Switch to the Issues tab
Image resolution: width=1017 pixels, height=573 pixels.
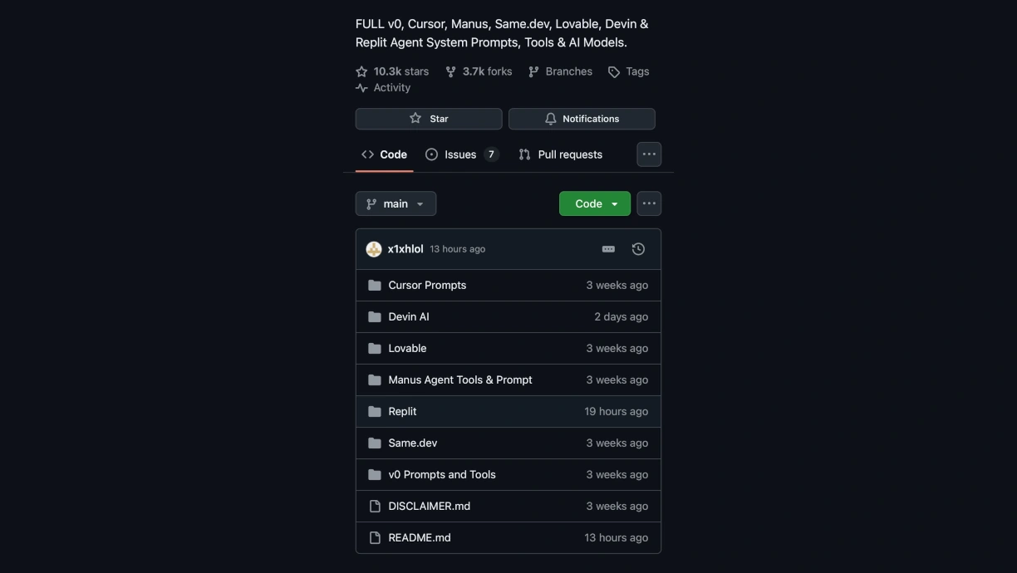click(x=461, y=154)
